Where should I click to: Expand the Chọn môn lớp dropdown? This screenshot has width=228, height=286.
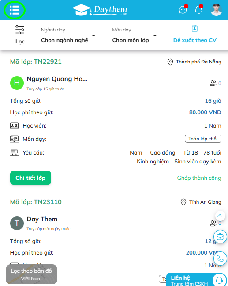coord(135,35)
